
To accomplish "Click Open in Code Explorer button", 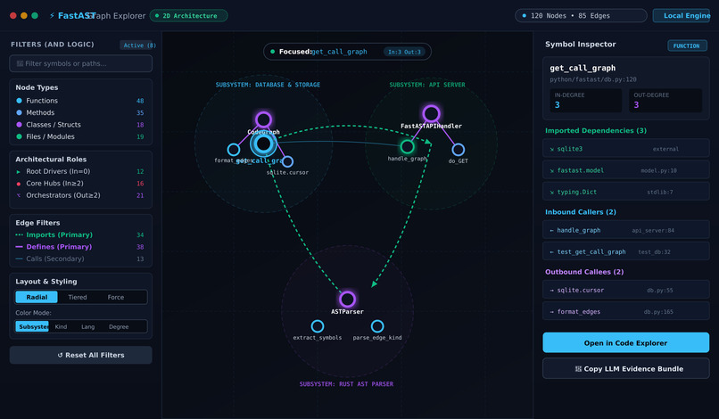I will (625, 342).
